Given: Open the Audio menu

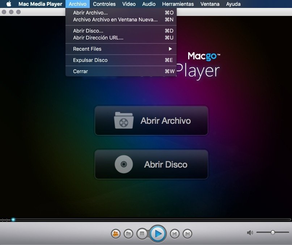Looking at the screenshot, I should (149, 4).
